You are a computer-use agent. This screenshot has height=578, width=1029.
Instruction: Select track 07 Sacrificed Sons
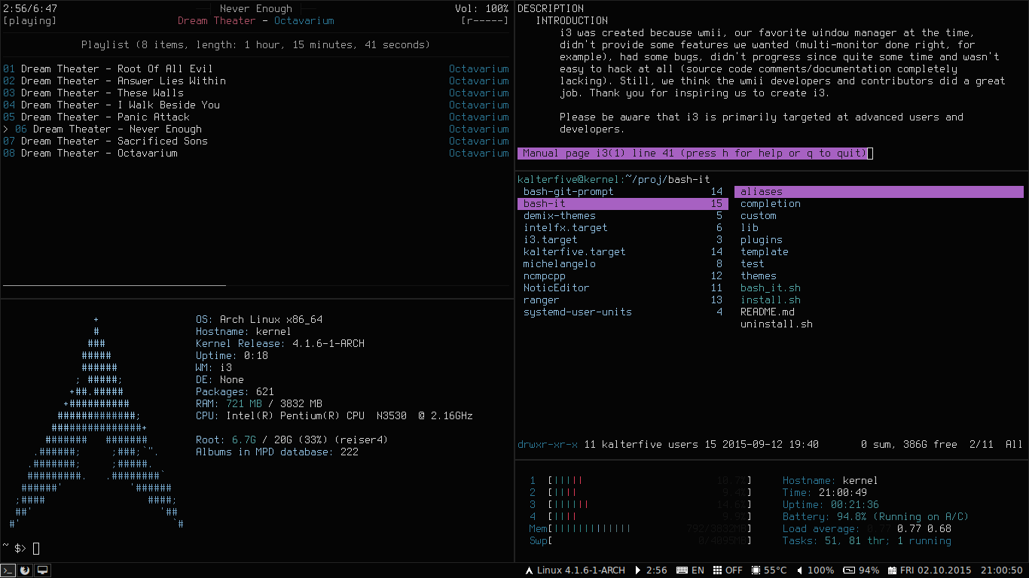[256, 141]
